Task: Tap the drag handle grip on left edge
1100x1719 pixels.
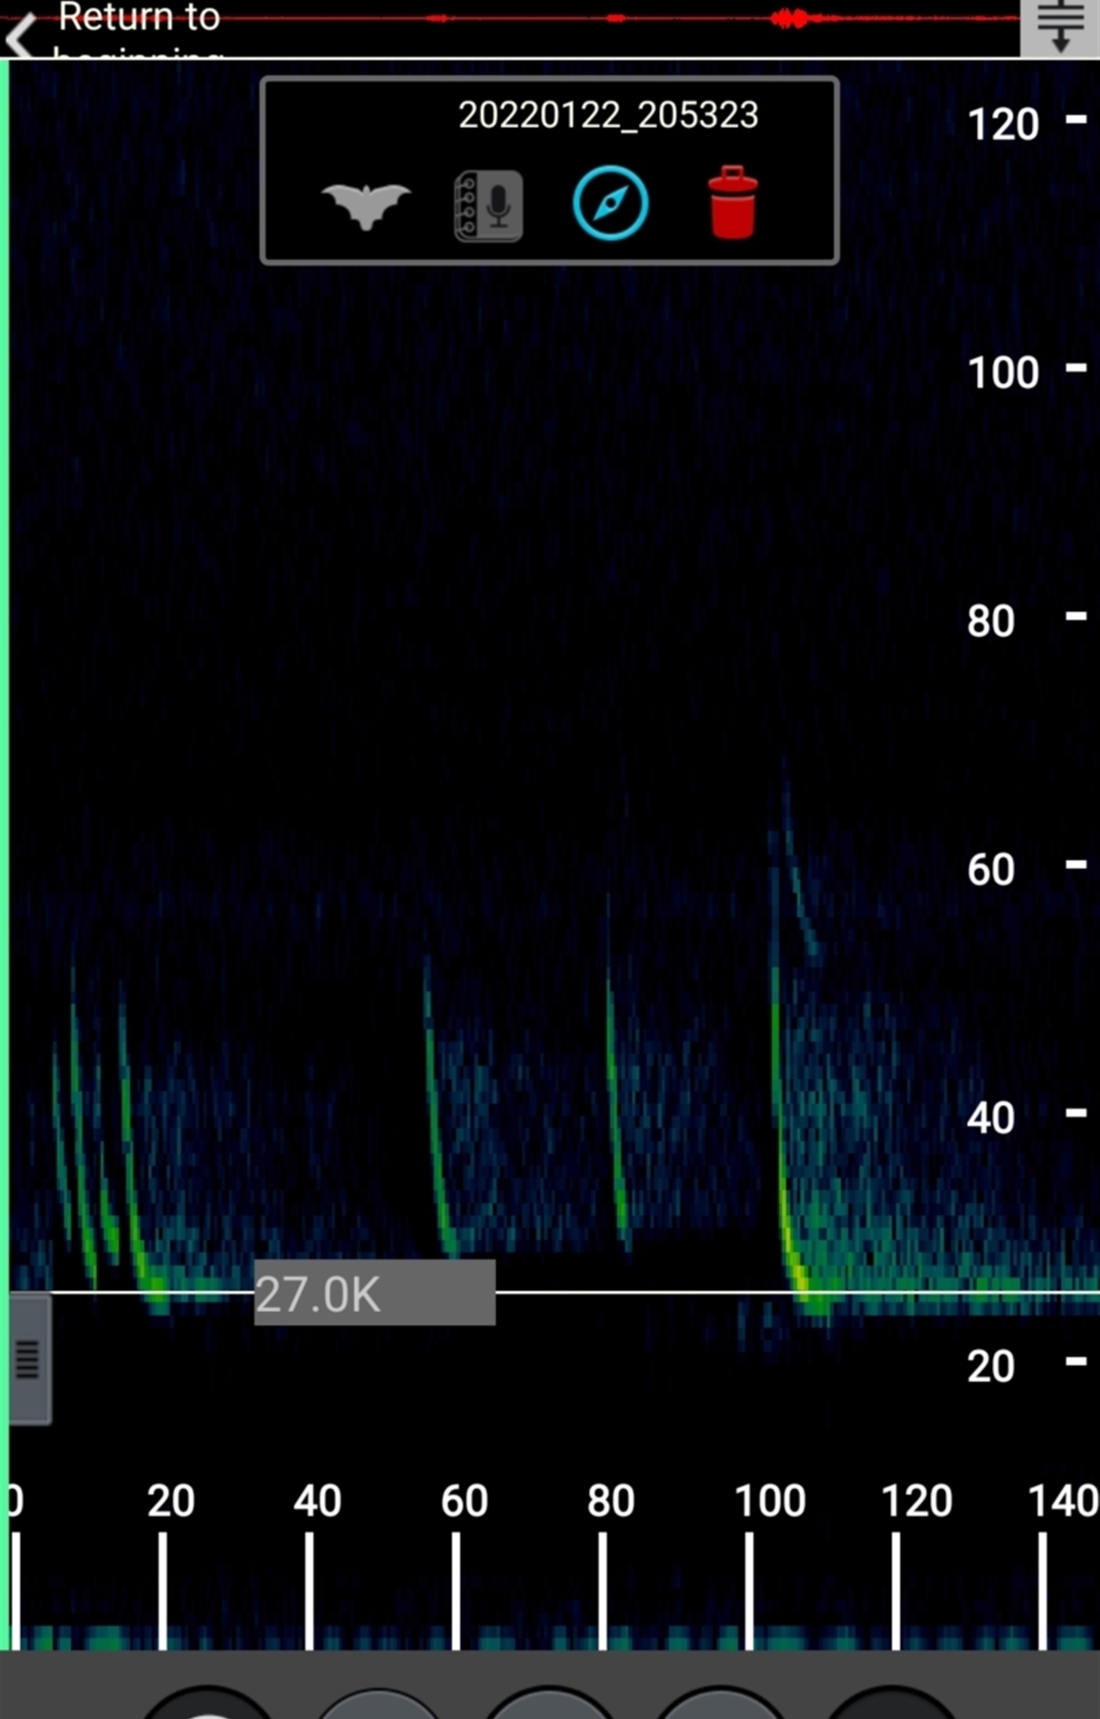Action: (27, 1359)
